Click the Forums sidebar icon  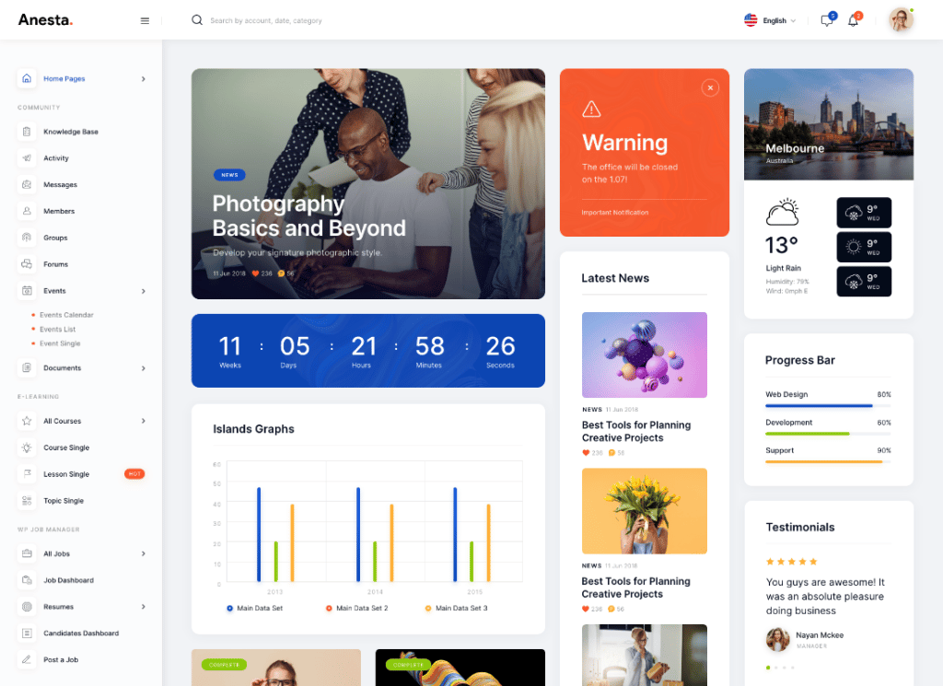coord(27,263)
